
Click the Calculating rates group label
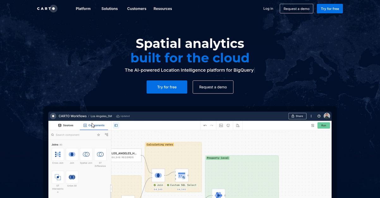point(160,144)
